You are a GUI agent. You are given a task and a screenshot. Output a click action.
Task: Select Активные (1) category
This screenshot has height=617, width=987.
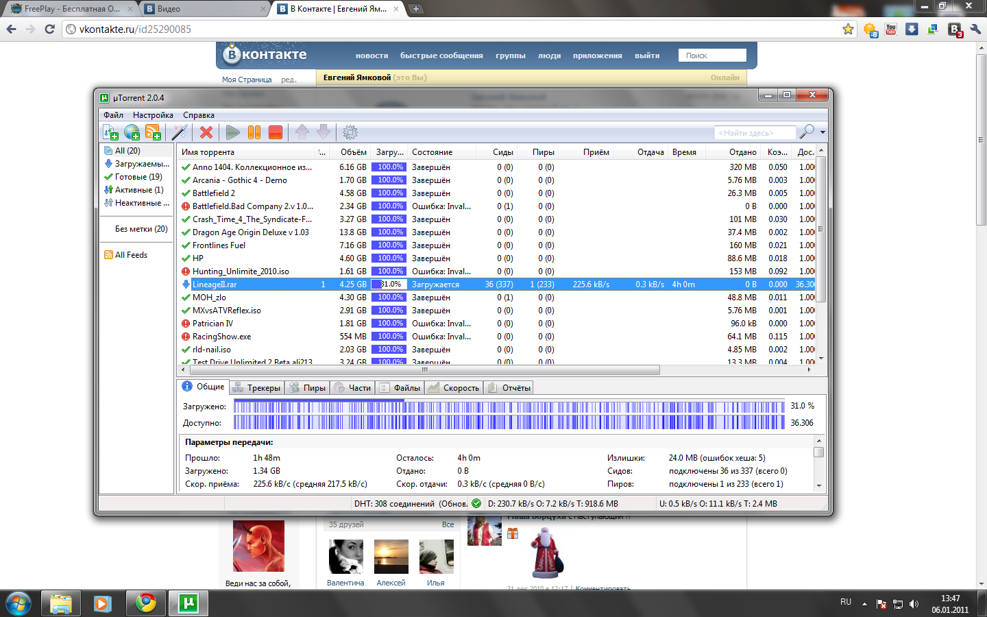tap(136, 190)
